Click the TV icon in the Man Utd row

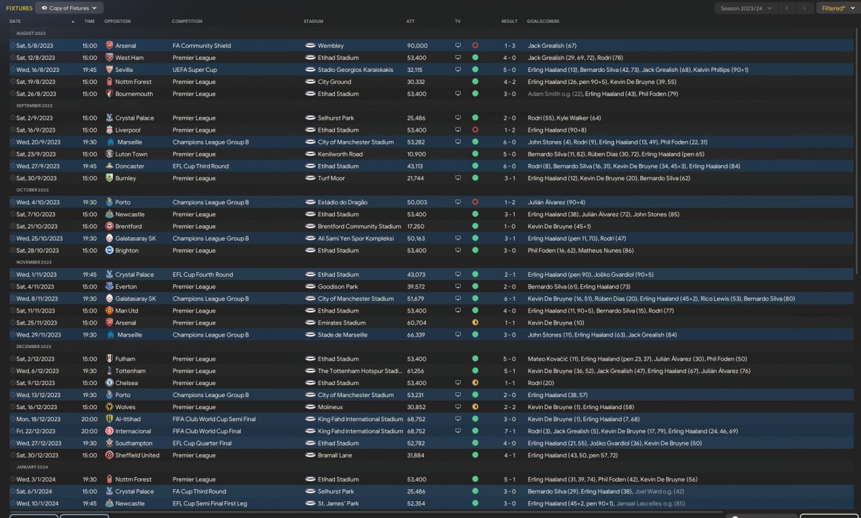point(458,311)
